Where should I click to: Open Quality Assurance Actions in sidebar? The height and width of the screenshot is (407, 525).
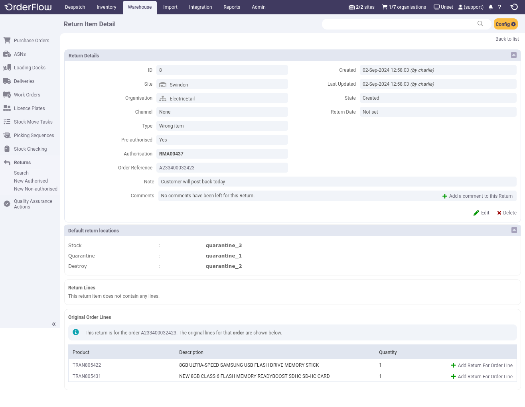point(33,204)
